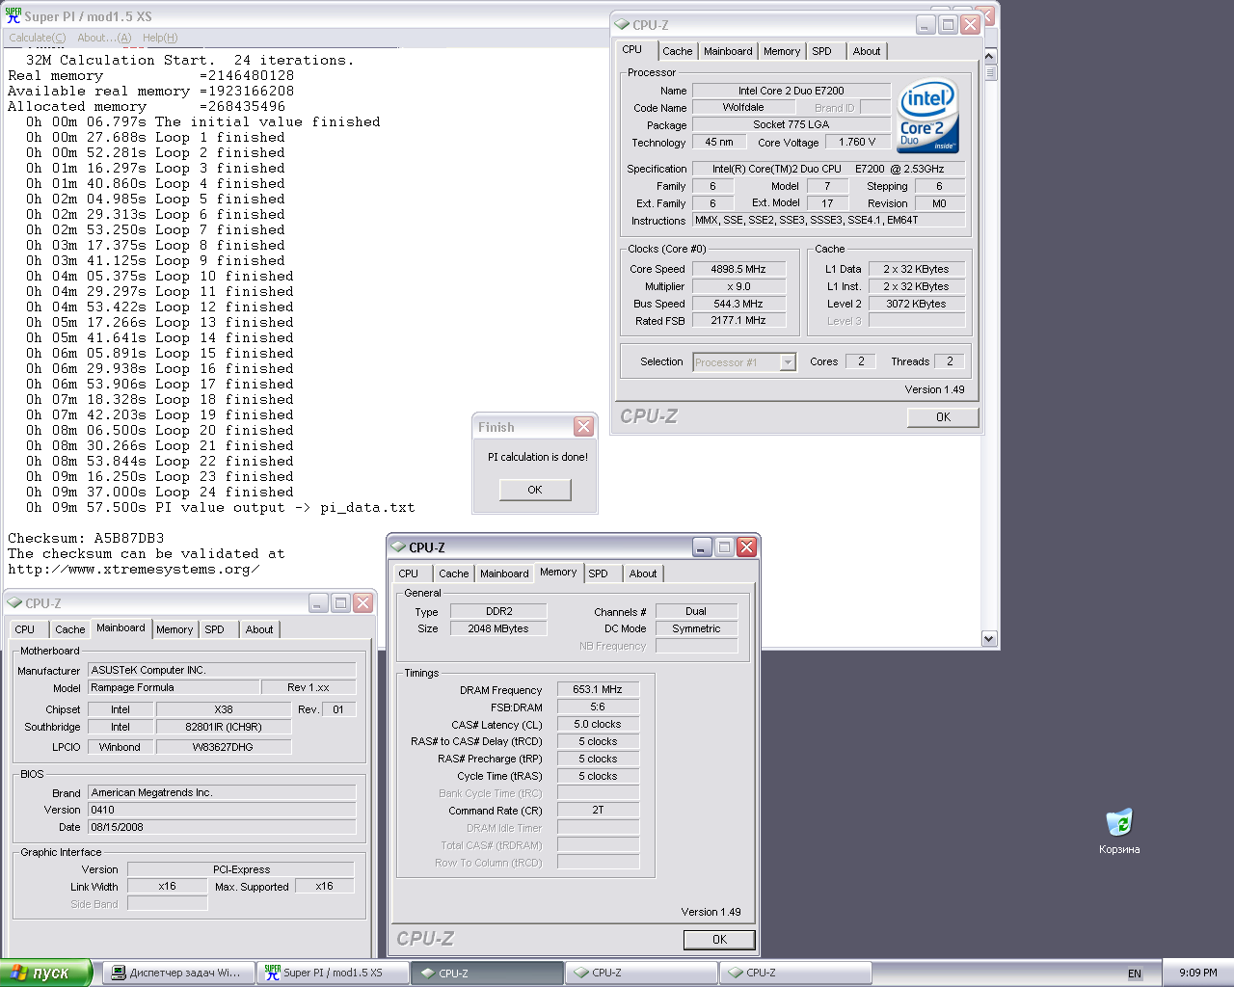Activate the first CPU-Z taskbar button

pyautogui.click(x=487, y=973)
